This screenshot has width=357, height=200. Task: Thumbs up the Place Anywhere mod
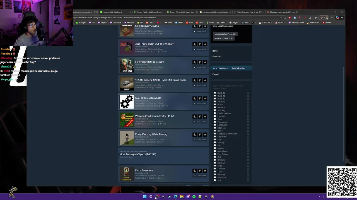(194, 171)
